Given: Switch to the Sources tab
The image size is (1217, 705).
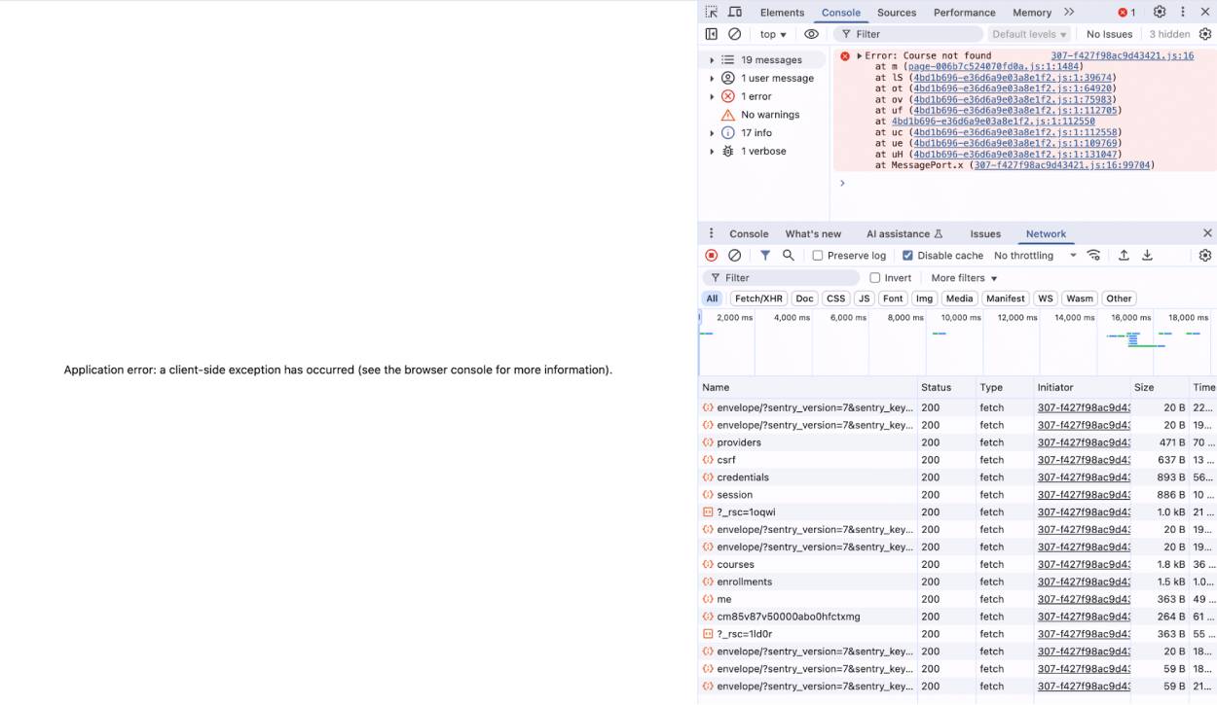Looking at the screenshot, I should (896, 12).
